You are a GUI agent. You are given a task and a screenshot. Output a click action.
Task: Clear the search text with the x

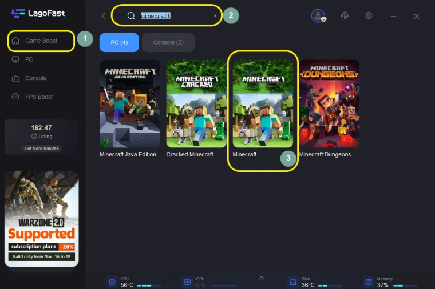(x=215, y=16)
